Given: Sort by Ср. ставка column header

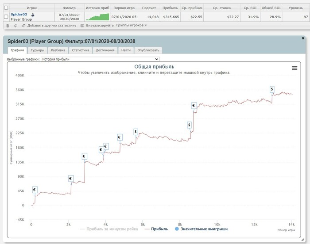Looking at the screenshot, I should pyautogui.click(x=222, y=8).
